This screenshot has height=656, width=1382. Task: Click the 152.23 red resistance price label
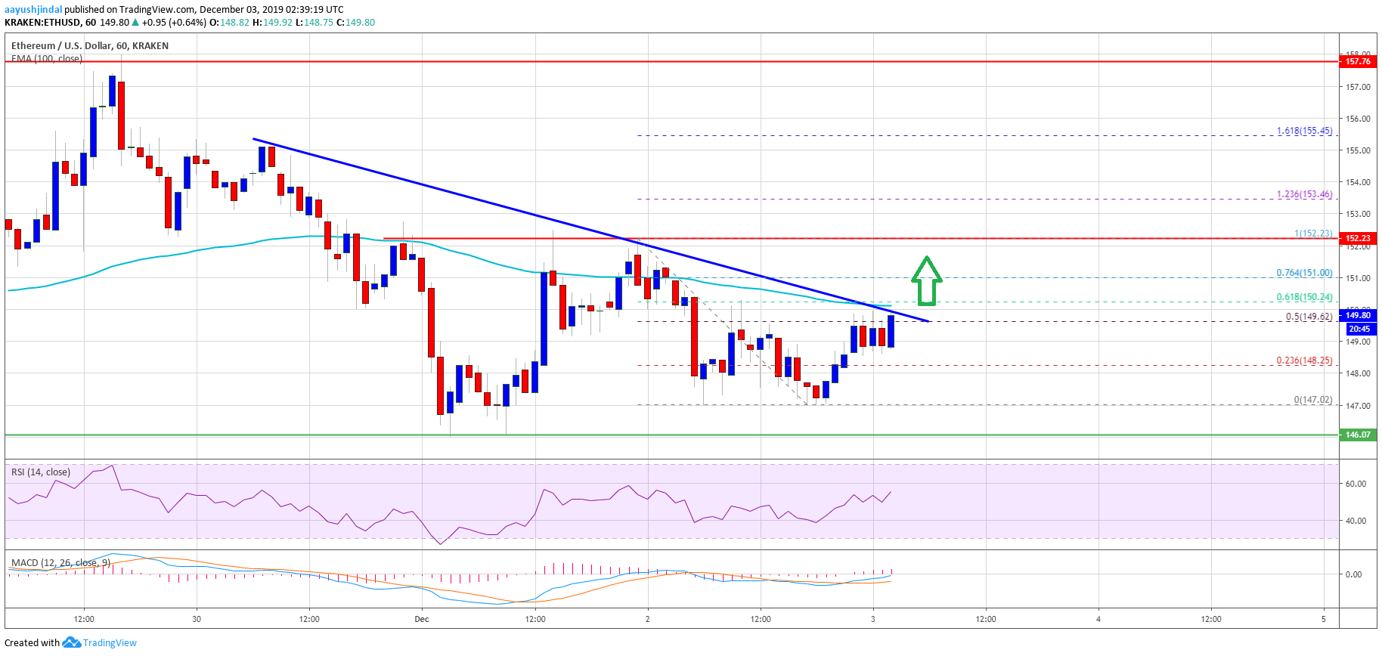(1359, 238)
